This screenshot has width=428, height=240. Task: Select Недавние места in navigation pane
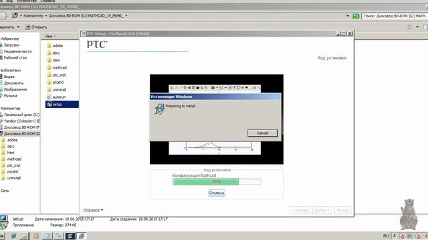point(17,51)
